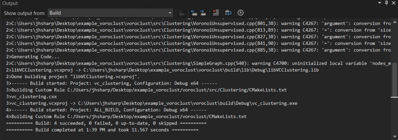Click the Find Message in Code icon
Screen dimensions: 398x140
(182, 13)
